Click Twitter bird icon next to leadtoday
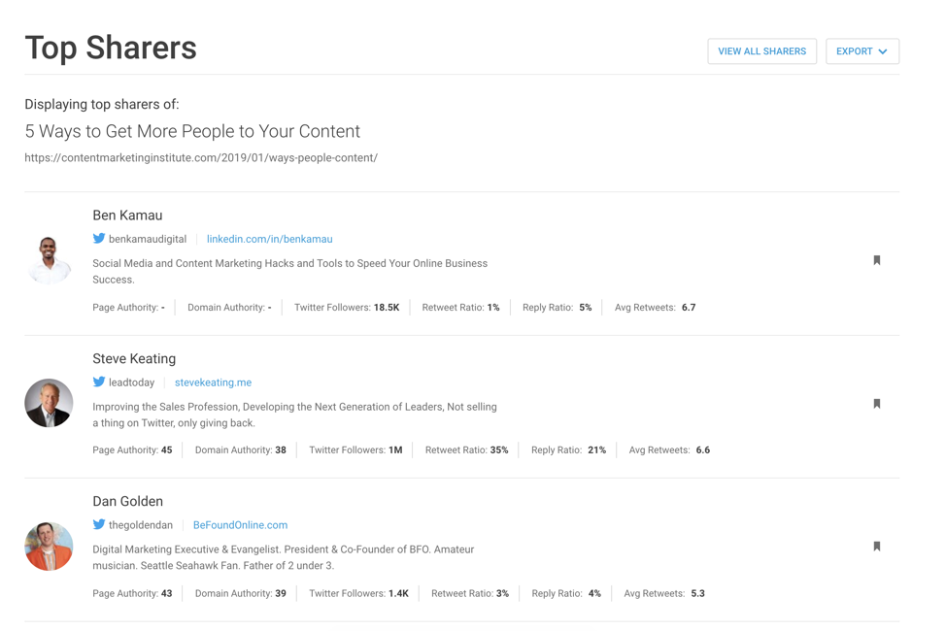Screen dimensions: 946x631 99,382
